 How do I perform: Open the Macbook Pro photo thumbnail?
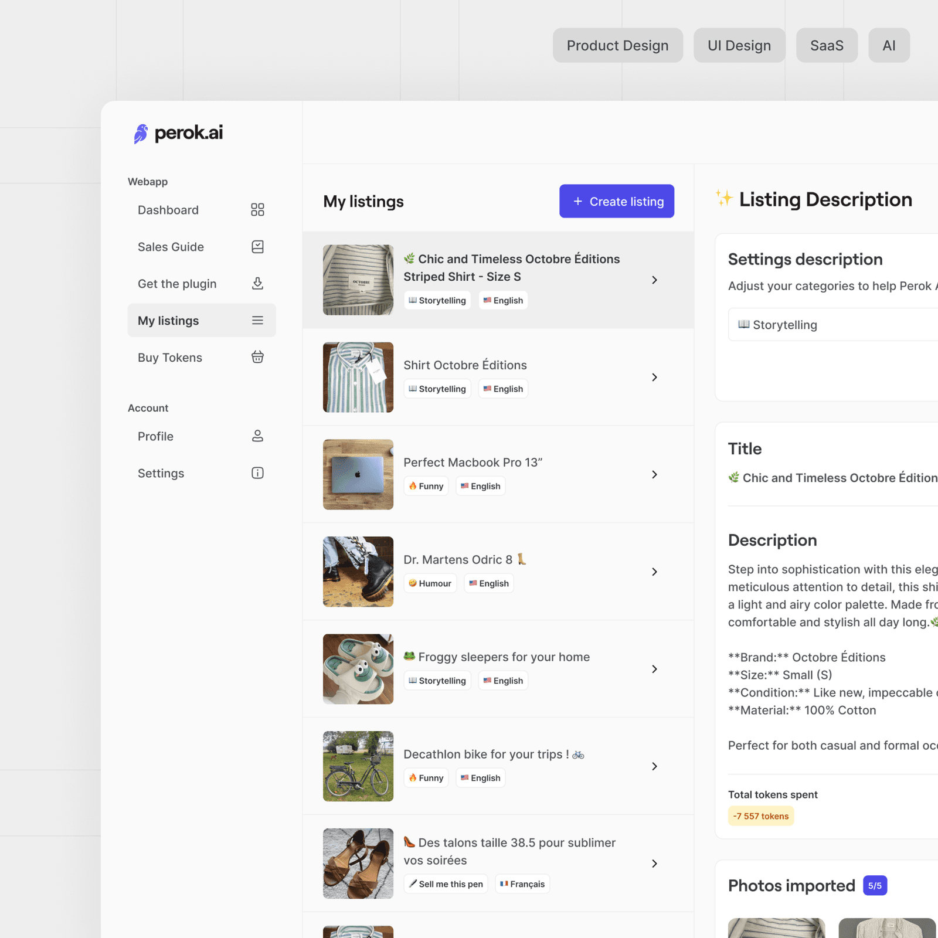tap(358, 475)
